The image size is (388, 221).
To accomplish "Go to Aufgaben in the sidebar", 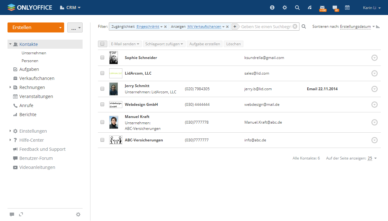I will pyautogui.click(x=29, y=69).
